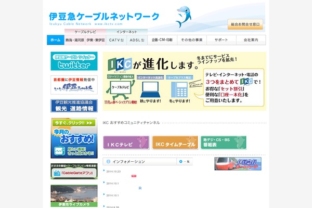Click the CableGate app icon in banner
The image size is (312, 208).
pos(57,173)
